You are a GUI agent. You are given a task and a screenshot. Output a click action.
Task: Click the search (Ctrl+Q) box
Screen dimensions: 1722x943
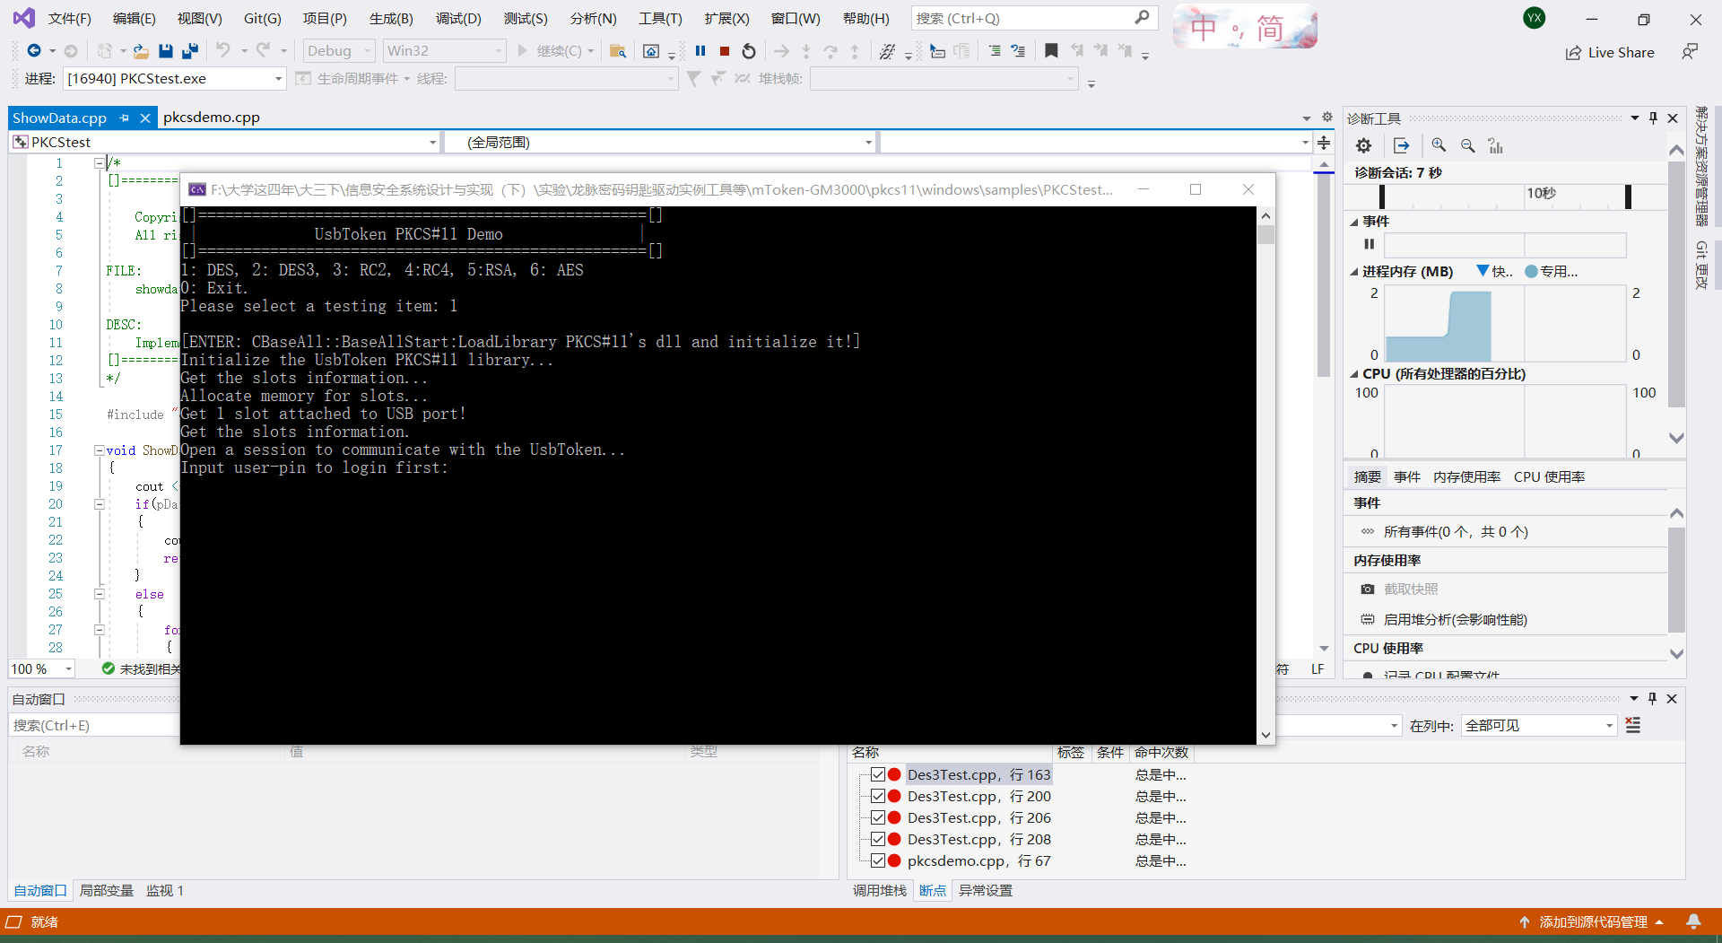1034,18
